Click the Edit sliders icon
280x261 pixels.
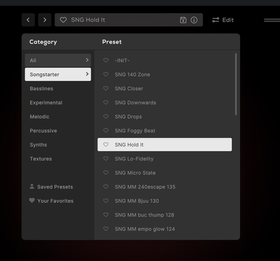click(216, 20)
